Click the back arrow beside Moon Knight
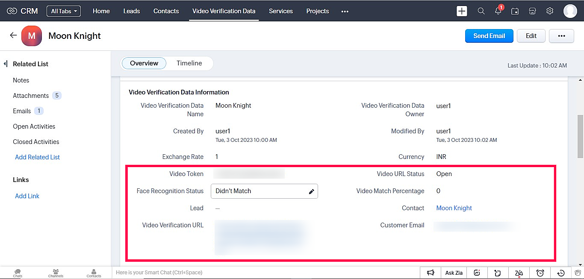 [13, 35]
